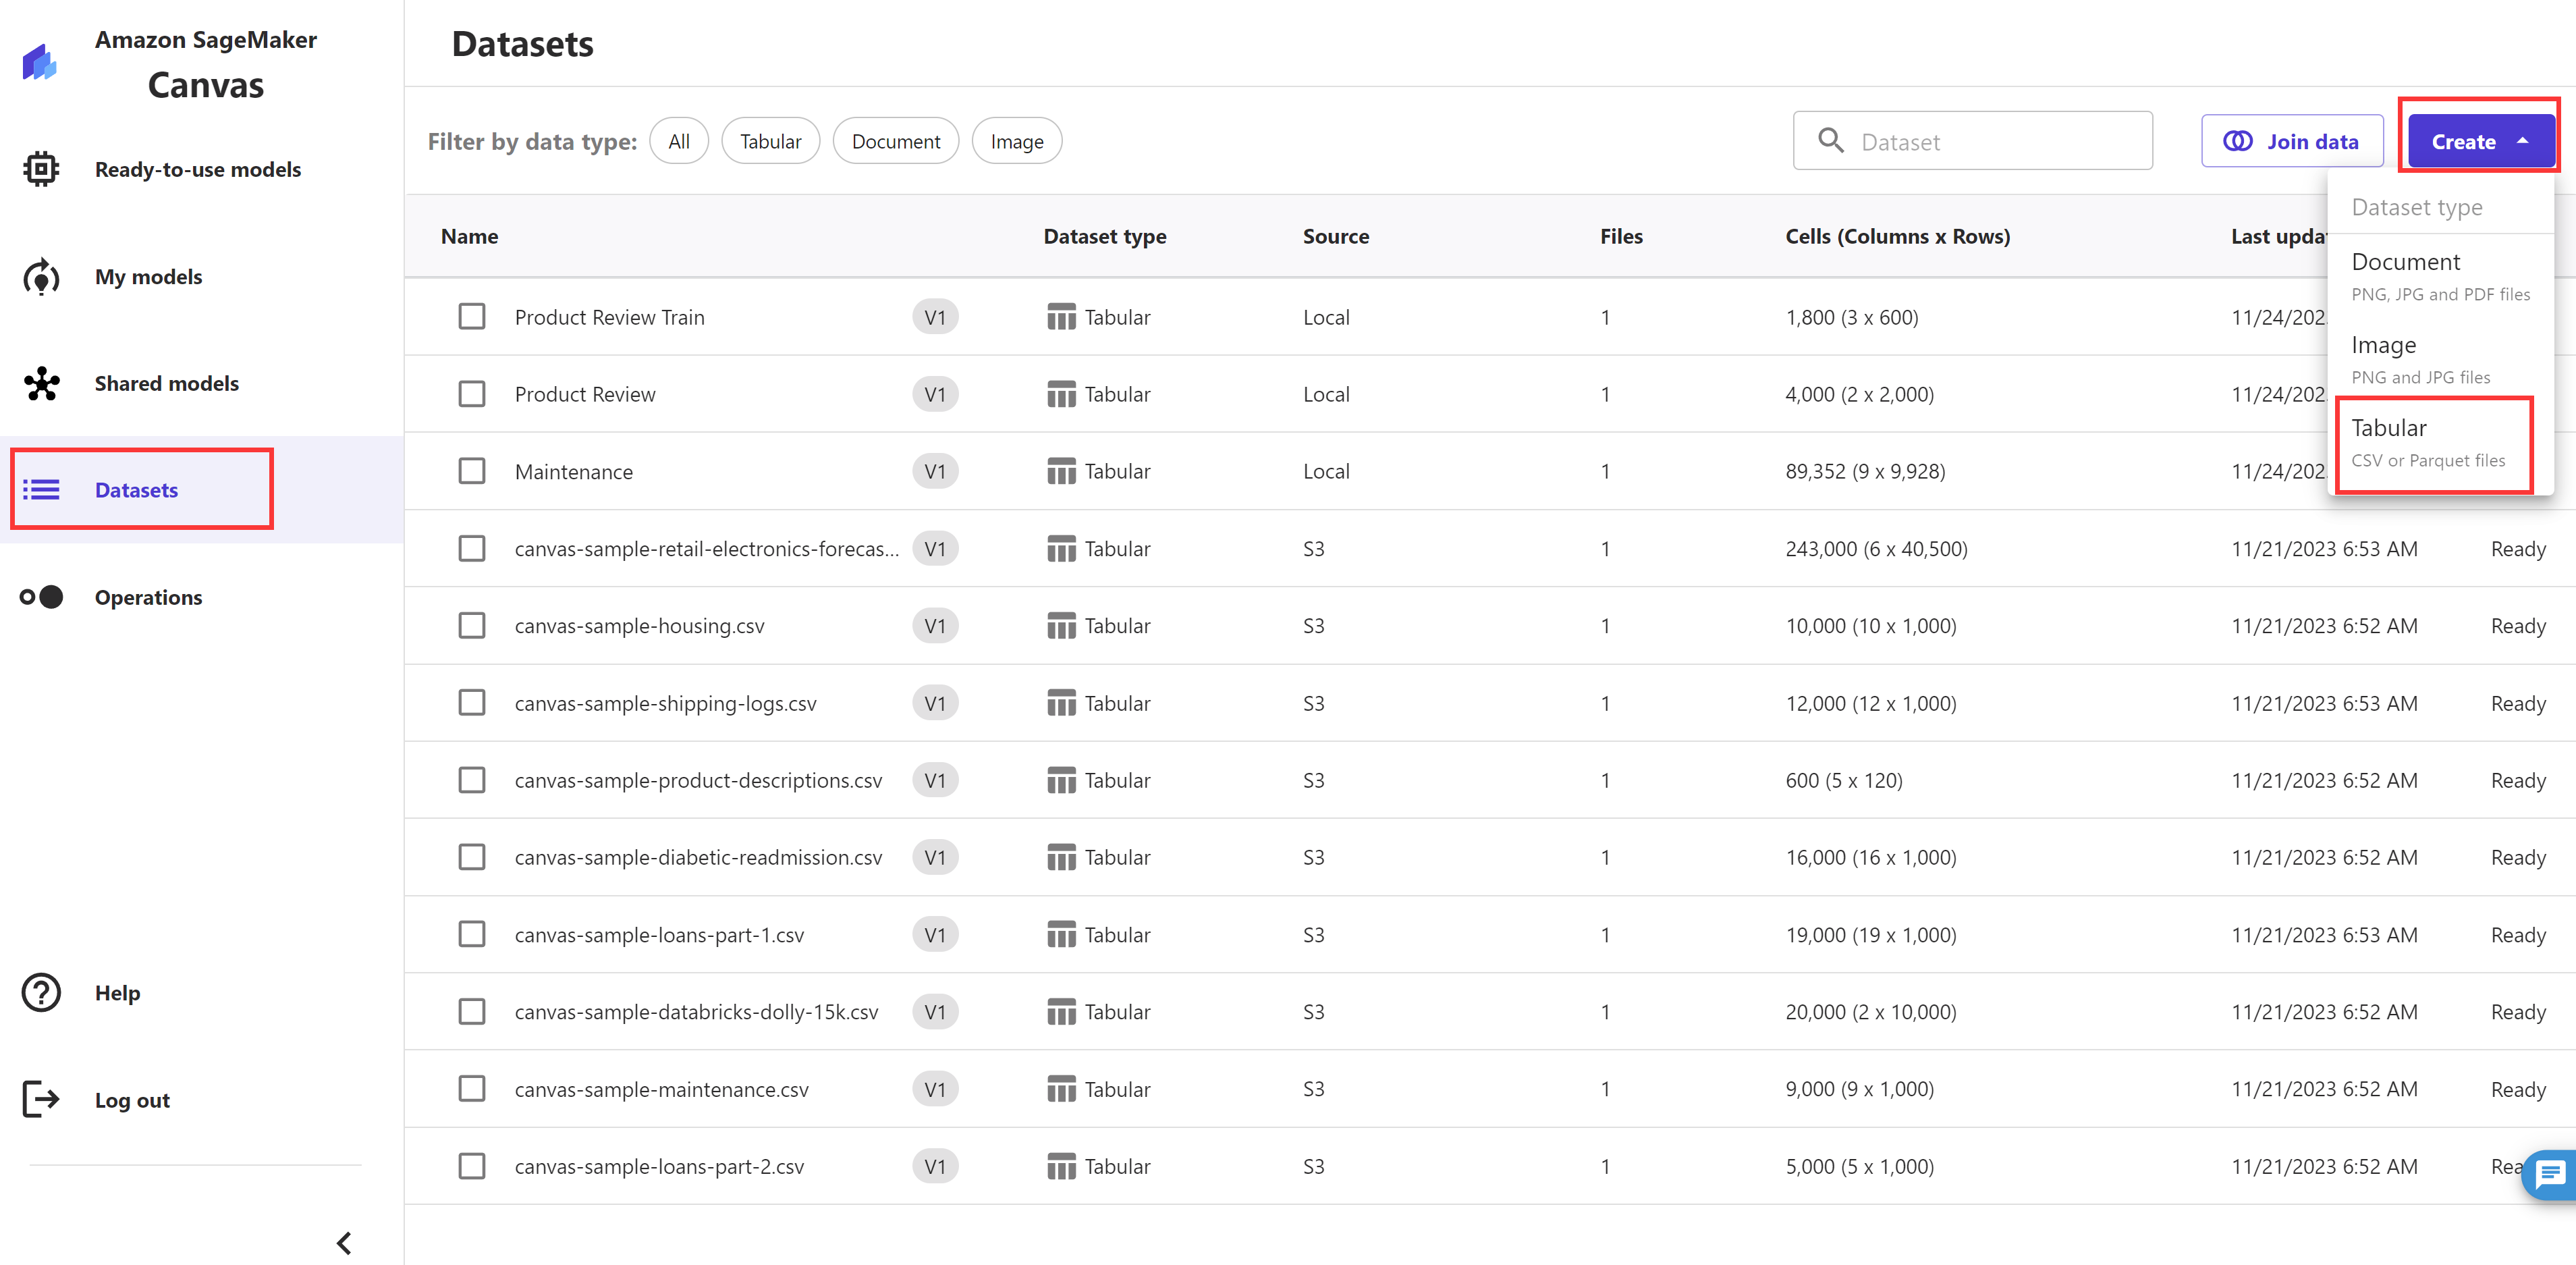Click Tabular table icon in canvas-sample-housing.csv row

click(1061, 626)
